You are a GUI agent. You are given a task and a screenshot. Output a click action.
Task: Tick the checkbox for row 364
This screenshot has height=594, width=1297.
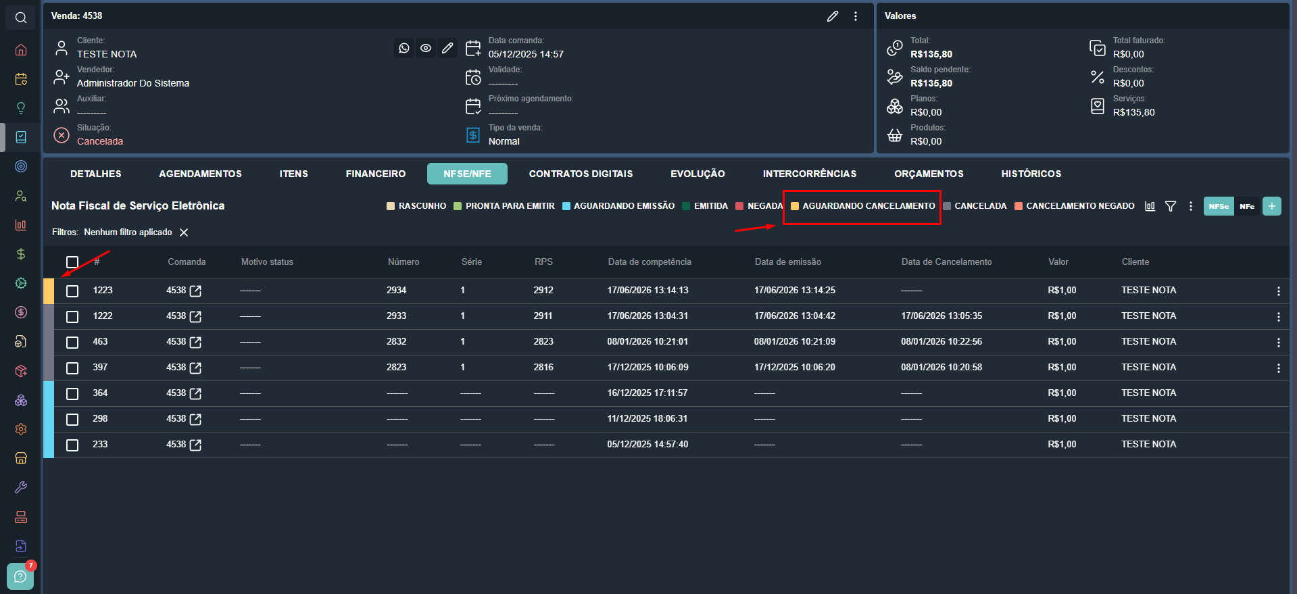coord(72,393)
